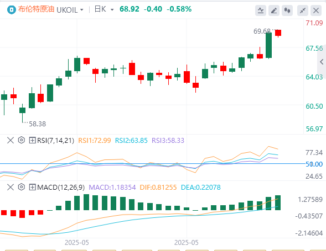Open RSI indicator settings hexagon icon
The height and width of the screenshot is (251, 326).
[x=21, y=140]
